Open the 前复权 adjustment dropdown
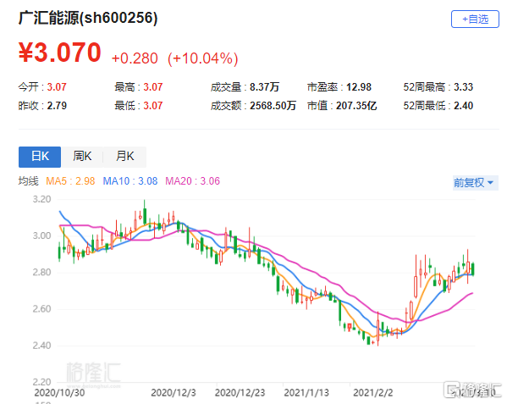This screenshot has width=507, height=404. [476, 183]
